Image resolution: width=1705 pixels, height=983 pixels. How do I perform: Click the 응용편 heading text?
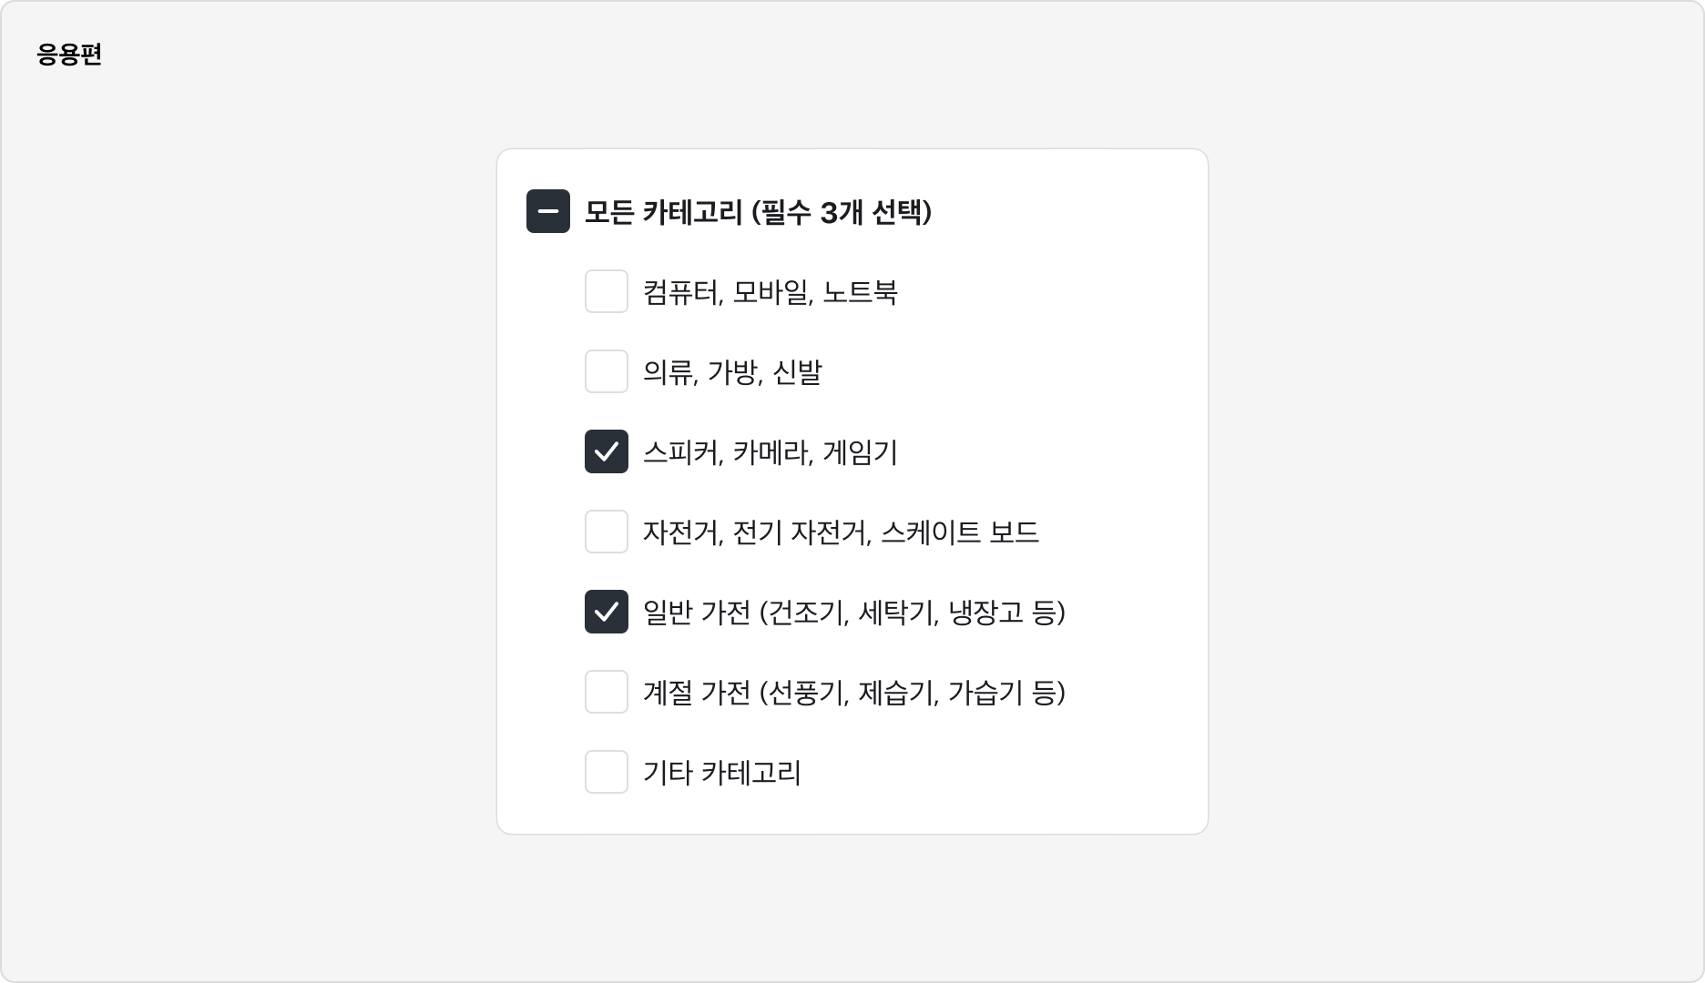(x=69, y=55)
